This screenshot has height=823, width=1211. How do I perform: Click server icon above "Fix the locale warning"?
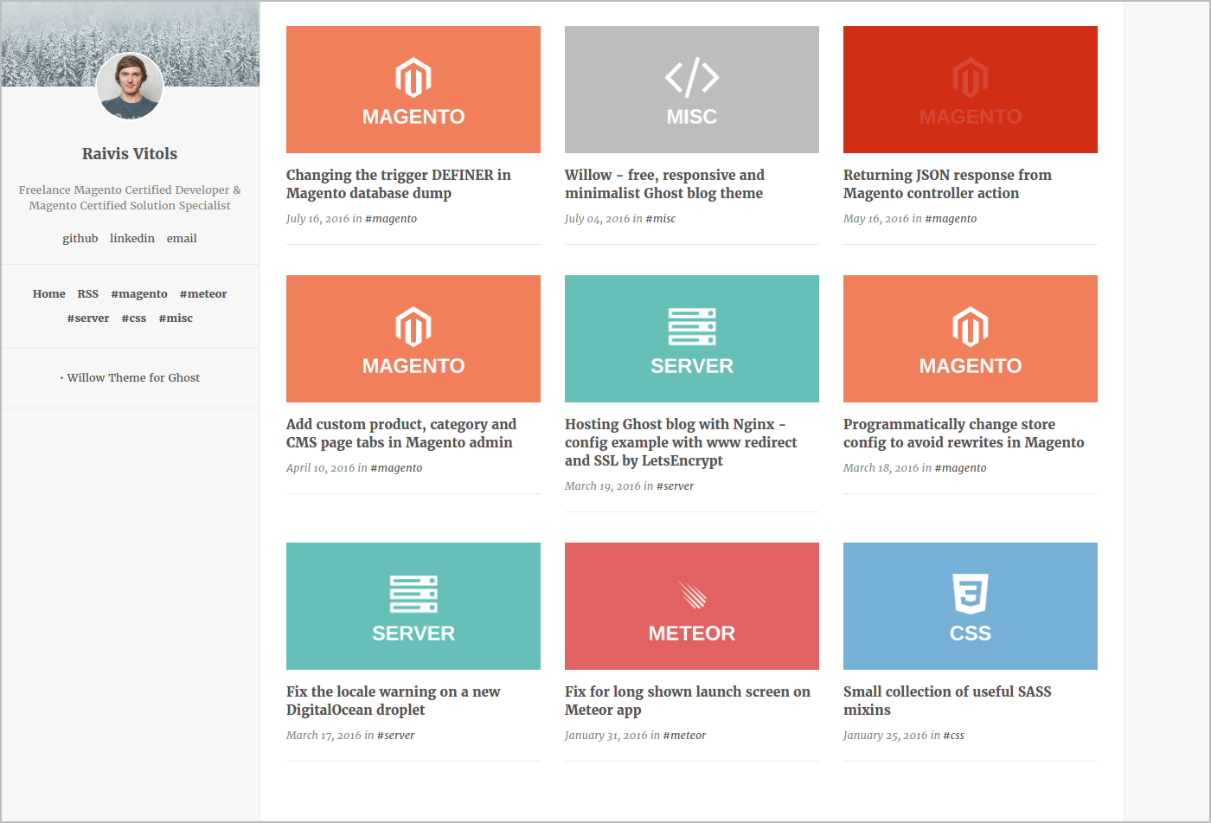click(x=413, y=595)
